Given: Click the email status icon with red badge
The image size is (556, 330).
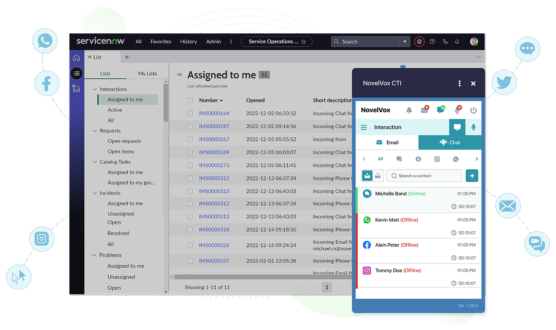Looking at the screenshot, I should click(x=424, y=110).
